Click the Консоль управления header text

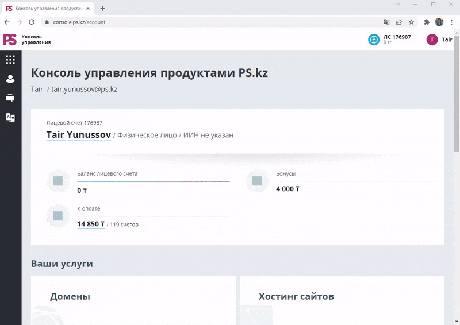36,40
